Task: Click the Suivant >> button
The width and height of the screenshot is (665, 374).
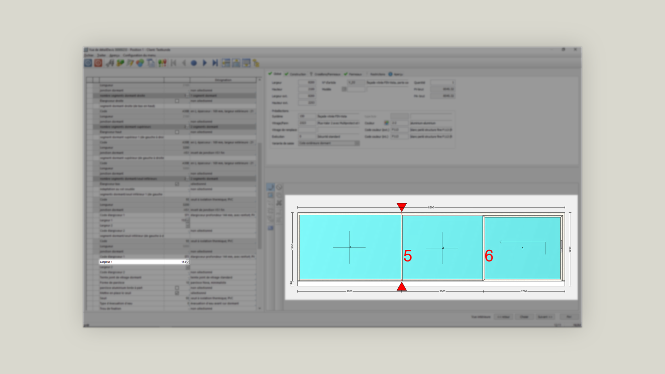Action: (545, 317)
